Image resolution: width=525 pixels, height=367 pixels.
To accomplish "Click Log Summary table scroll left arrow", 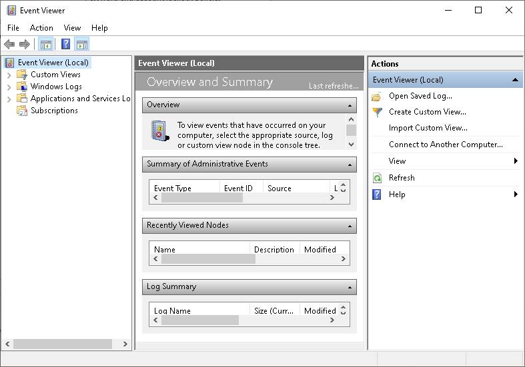I will 155,320.
